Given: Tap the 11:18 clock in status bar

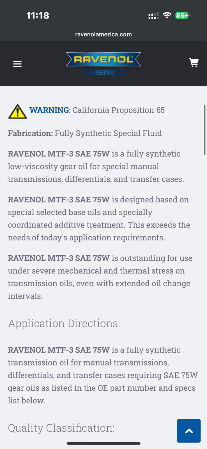Looking at the screenshot, I should click(x=38, y=15).
